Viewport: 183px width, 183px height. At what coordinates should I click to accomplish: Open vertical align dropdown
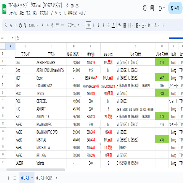click(144, 25)
